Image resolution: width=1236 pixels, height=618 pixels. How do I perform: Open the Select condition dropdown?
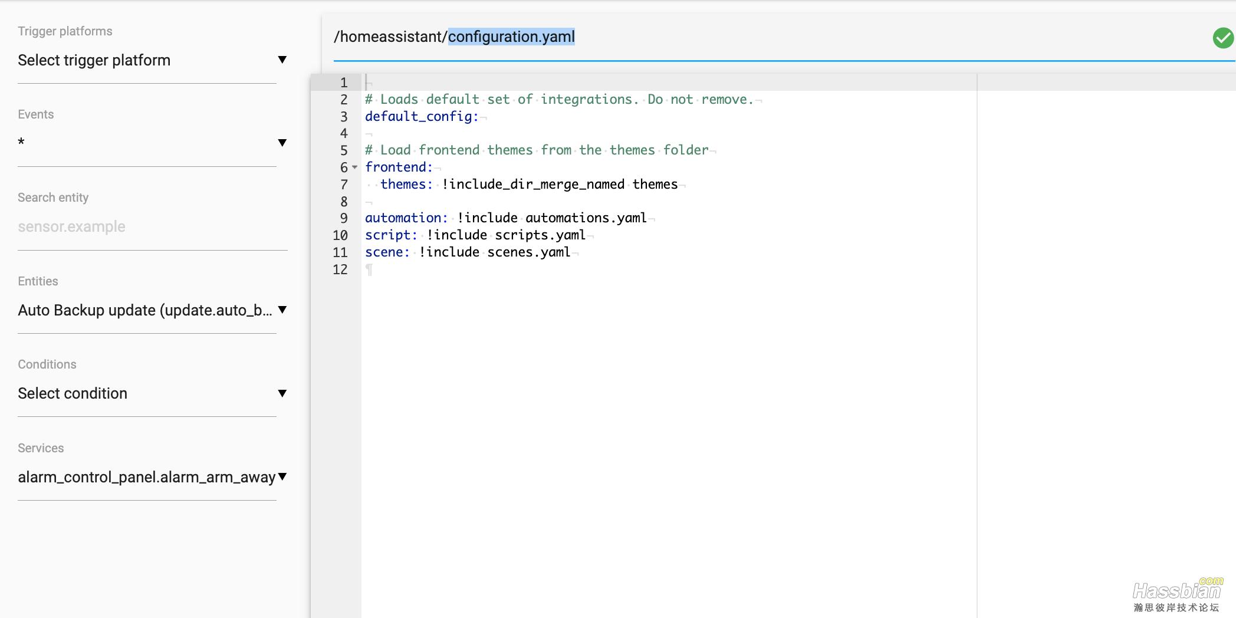(x=152, y=393)
